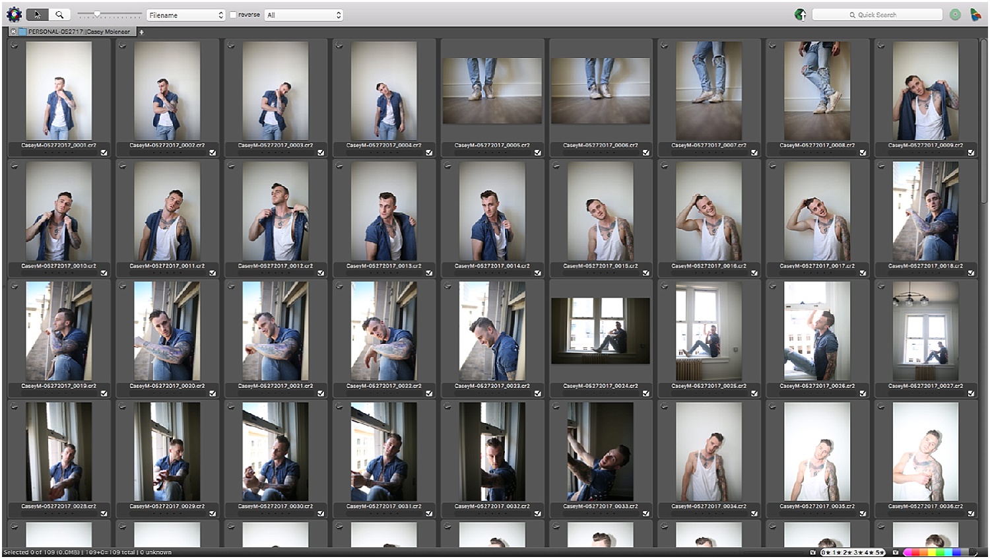The height and width of the screenshot is (559, 990).
Task: Click the filename CaseyM-05272017_0030.cr2
Action: pyautogui.click(x=275, y=506)
